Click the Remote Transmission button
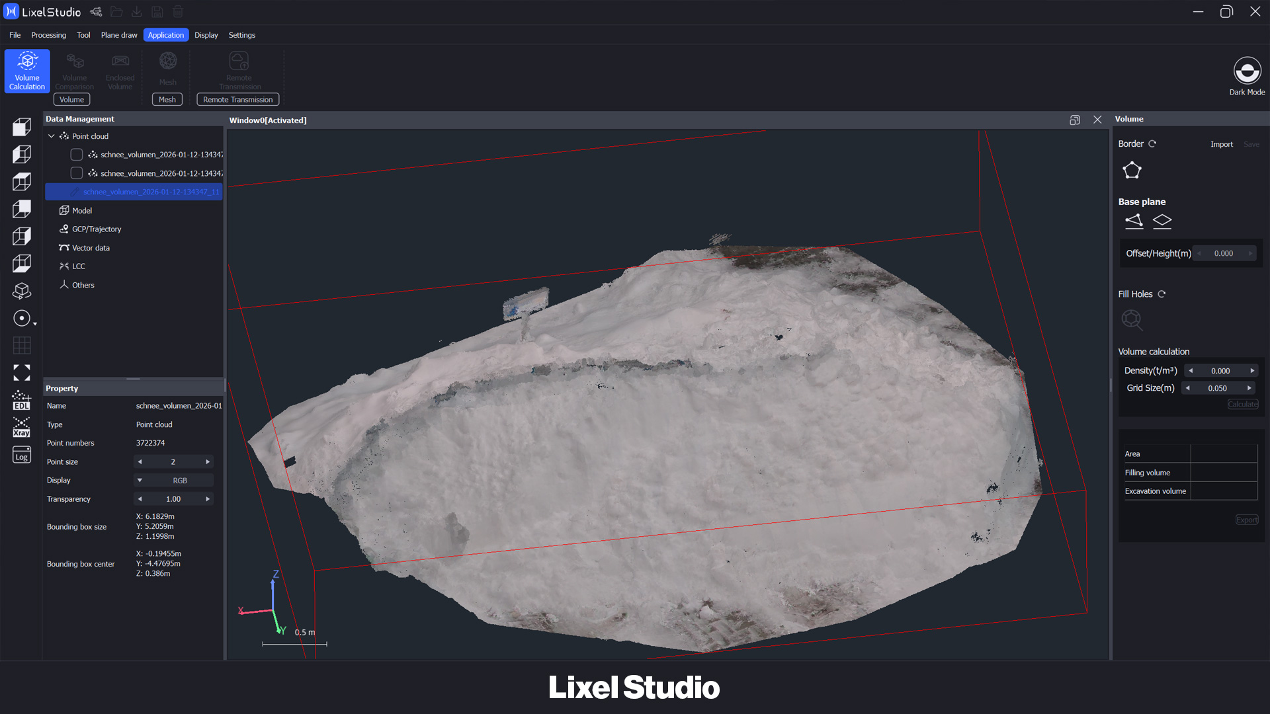Screen dimensions: 1270x714 click(x=237, y=100)
